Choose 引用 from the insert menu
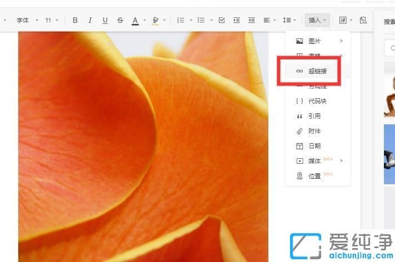Screen dimensions: 395x262 point(318,116)
